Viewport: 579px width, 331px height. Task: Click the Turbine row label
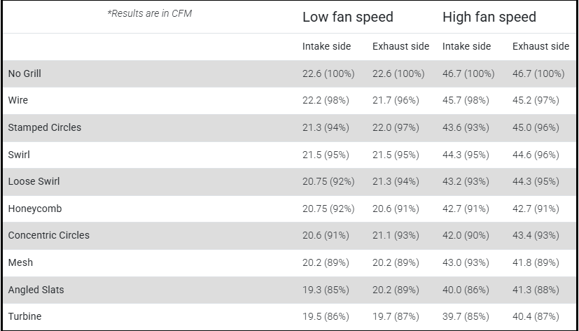pos(25,316)
